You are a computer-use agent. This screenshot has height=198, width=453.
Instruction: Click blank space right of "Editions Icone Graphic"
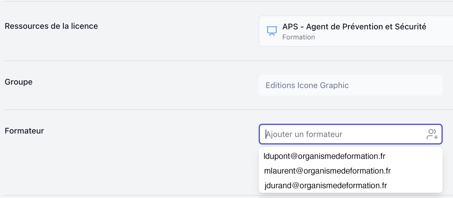click(397, 85)
